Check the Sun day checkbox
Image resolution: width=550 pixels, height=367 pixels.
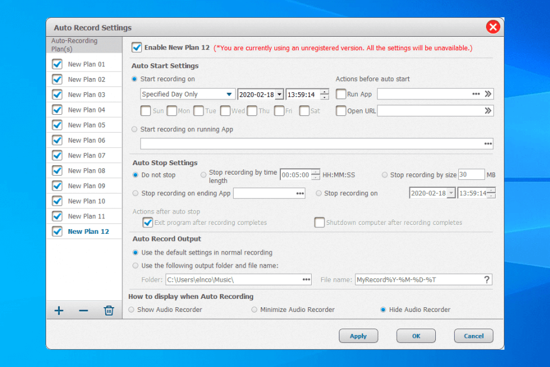[145, 111]
